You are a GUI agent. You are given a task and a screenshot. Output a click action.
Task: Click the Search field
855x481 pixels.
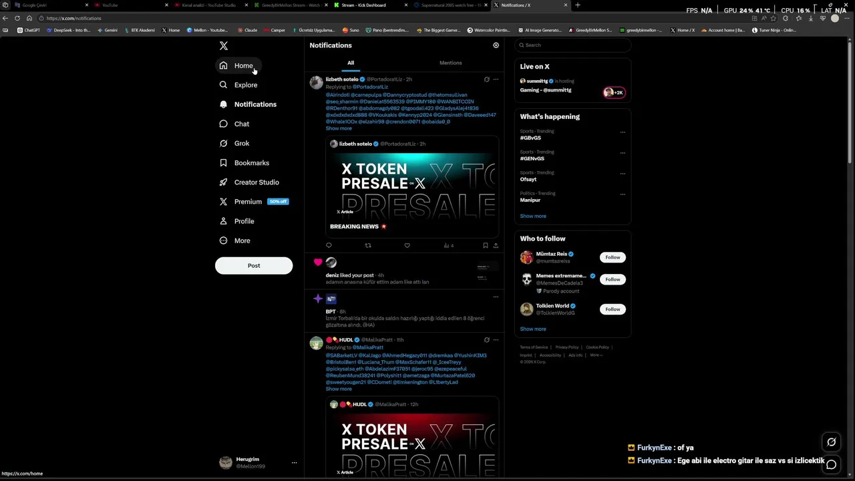click(572, 45)
